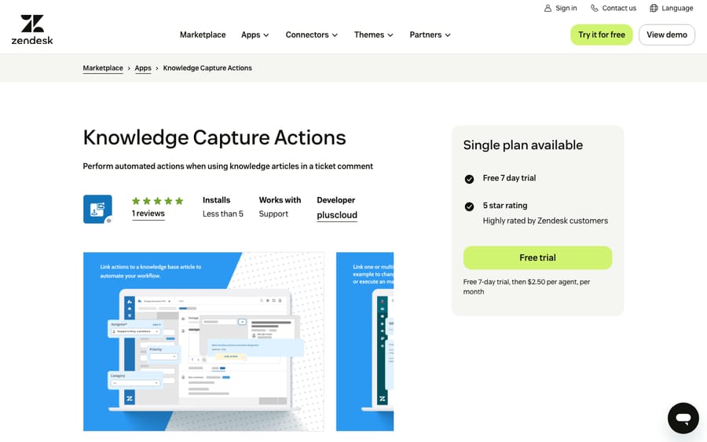This screenshot has height=442, width=707.
Task: Click the Contact us phone icon
Action: coord(595,8)
